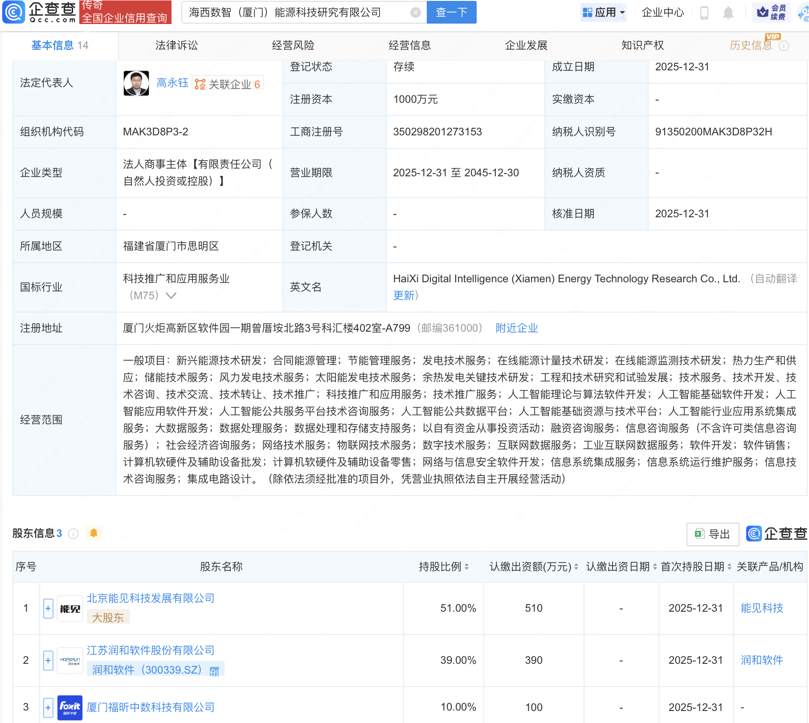The image size is (809, 723).
Task: Click the Qichacha logo icon
Action: point(14,12)
